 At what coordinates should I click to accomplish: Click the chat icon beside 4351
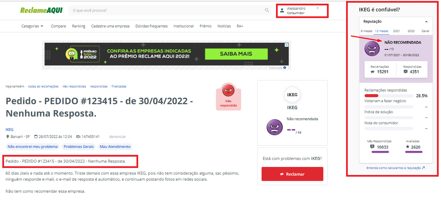[x=406, y=72]
